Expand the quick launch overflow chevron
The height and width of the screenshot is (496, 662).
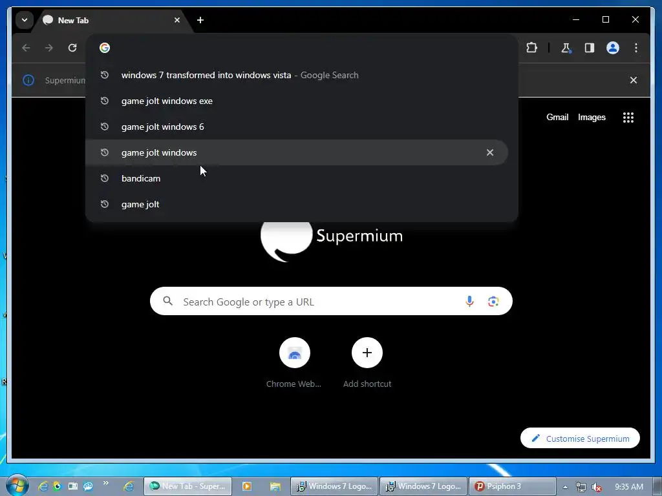click(105, 482)
